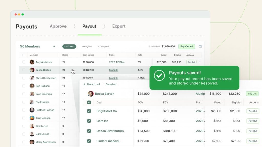Click the $248,200 value in Becca Barton's list row

point(88,70)
